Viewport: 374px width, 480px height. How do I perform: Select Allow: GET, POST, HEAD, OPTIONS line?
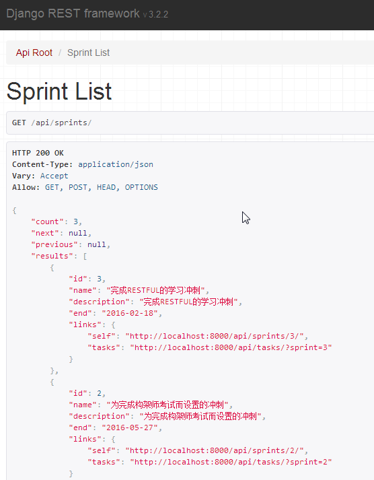tap(85, 187)
